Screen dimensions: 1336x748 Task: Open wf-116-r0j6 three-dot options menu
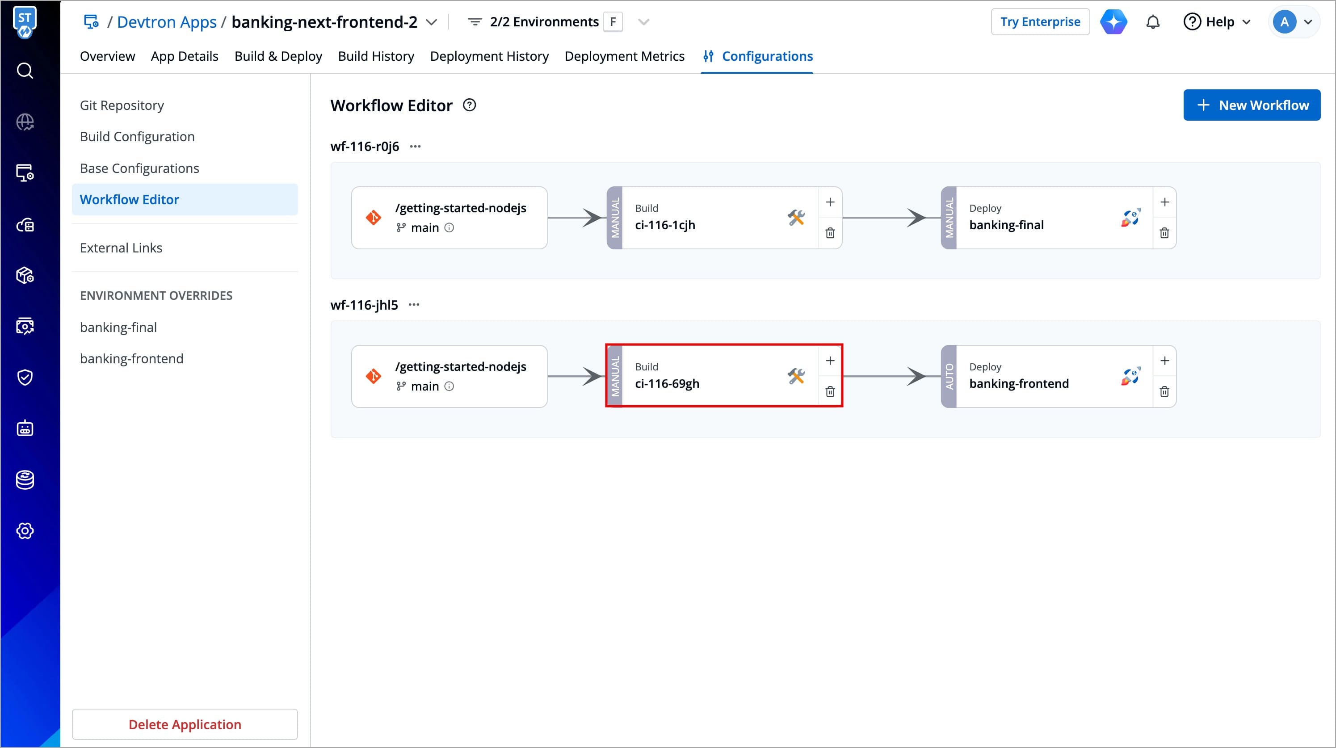[415, 146]
